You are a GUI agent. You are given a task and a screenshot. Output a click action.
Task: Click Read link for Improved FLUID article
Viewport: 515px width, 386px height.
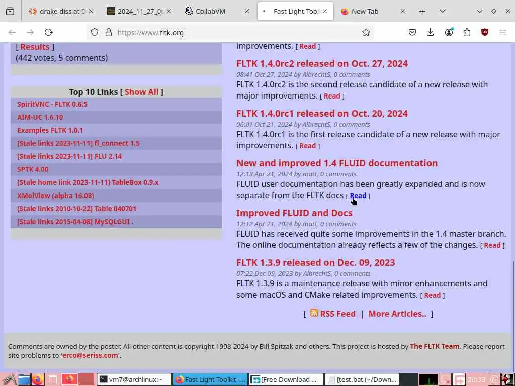tap(492, 245)
